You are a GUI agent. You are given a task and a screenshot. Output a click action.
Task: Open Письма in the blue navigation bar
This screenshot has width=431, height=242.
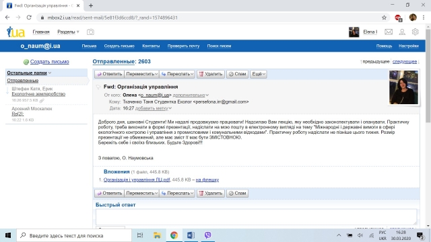(89, 46)
